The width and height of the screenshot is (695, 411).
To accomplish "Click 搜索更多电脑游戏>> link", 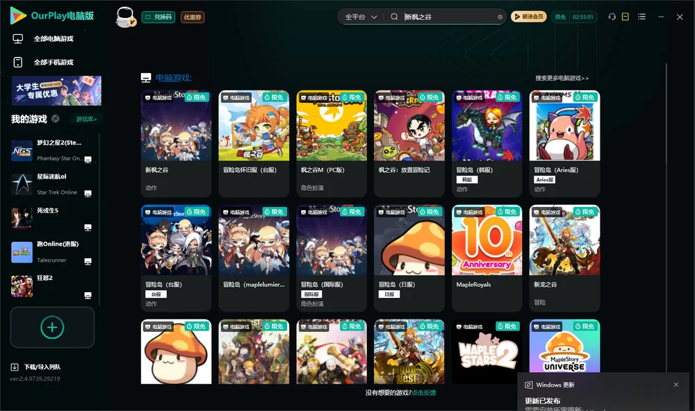I will [x=562, y=78].
